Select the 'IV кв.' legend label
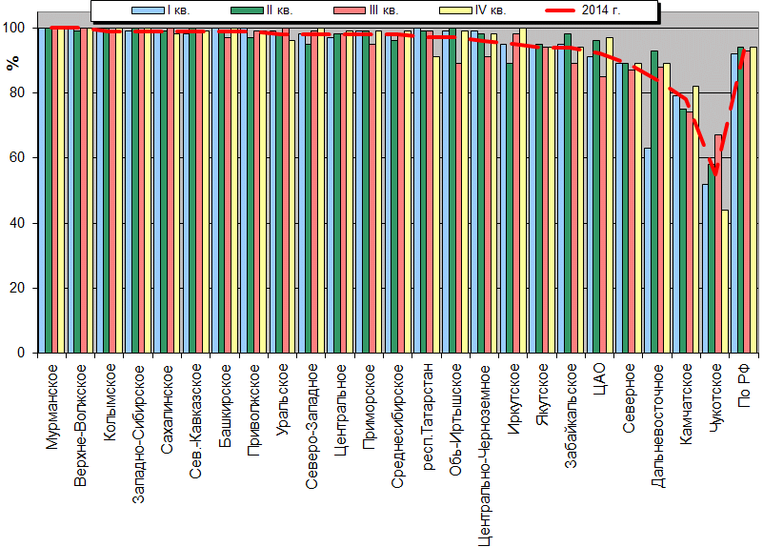The height and width of the screenshot is (547, 763). pyautogui.click(x=490, y=10)
